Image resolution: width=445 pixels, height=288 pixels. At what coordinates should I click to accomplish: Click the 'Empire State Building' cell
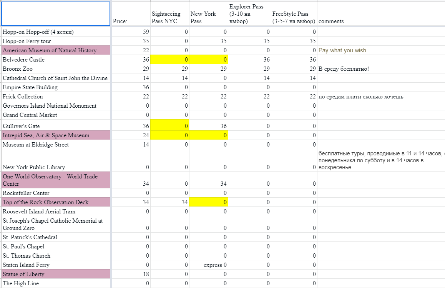click(x=56, y=87)
